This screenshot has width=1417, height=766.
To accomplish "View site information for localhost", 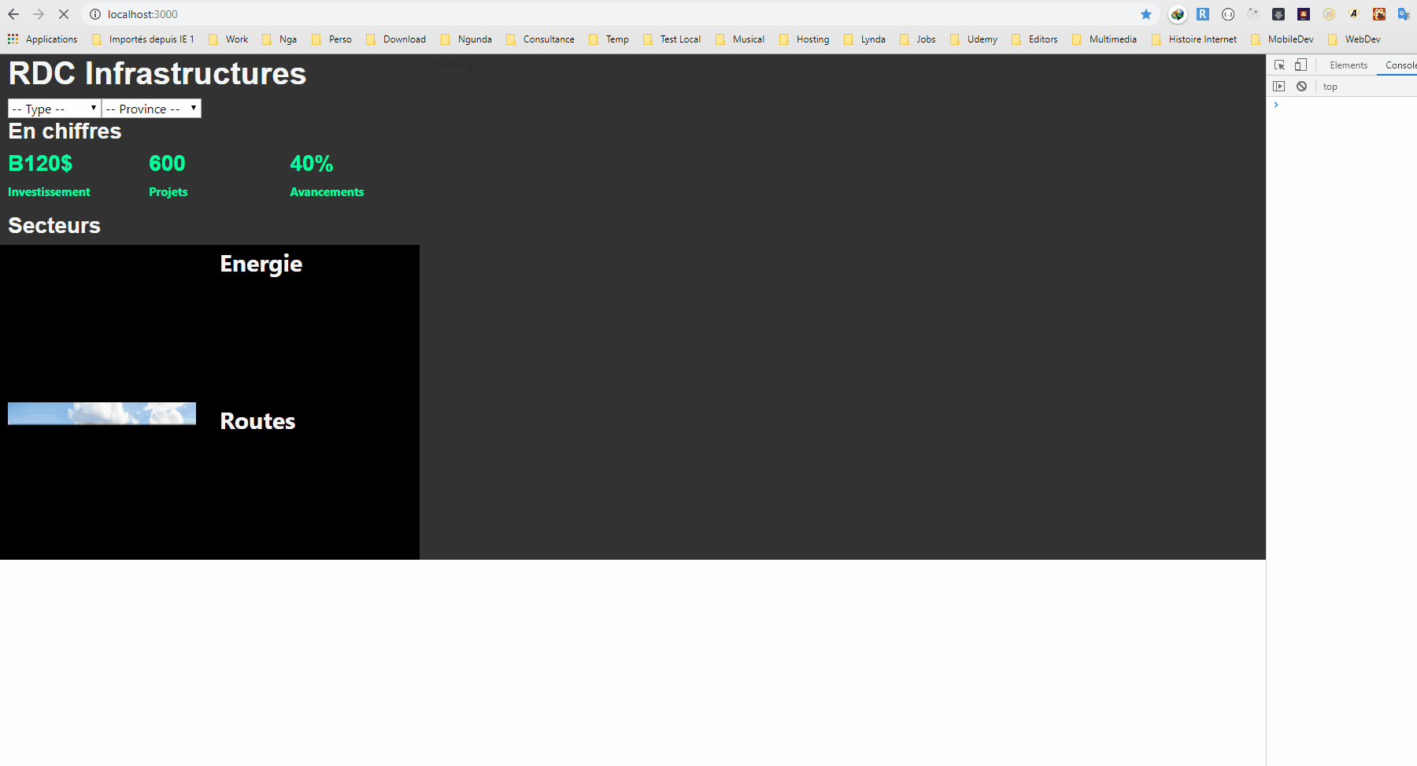I will (95, 14).
